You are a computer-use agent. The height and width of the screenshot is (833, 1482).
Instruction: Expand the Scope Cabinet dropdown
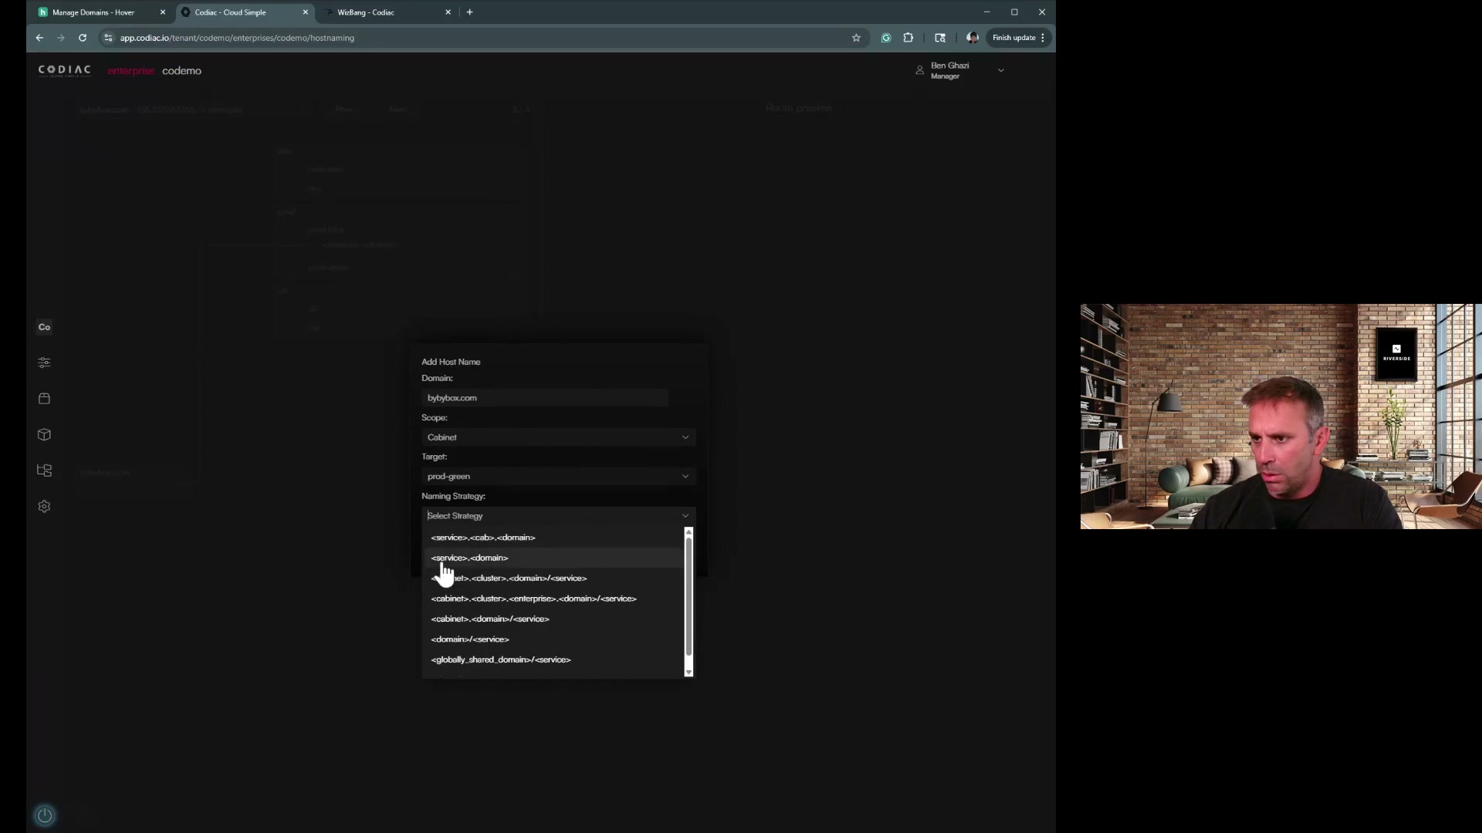558,437
